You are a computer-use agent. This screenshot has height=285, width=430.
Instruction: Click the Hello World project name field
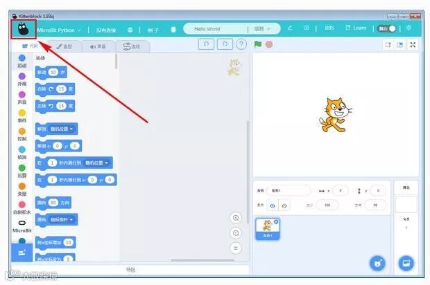[x=214, y=29]
